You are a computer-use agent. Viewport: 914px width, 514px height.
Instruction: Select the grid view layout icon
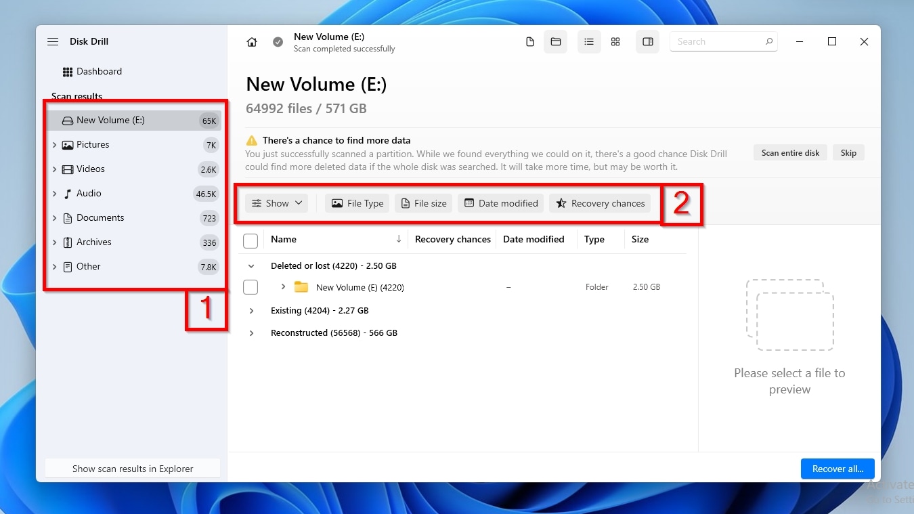point(615,42)
